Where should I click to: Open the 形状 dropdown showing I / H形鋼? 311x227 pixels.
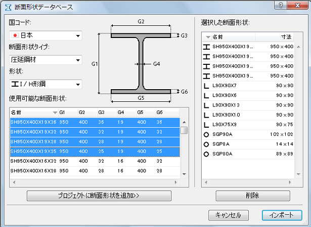(46, 84)
